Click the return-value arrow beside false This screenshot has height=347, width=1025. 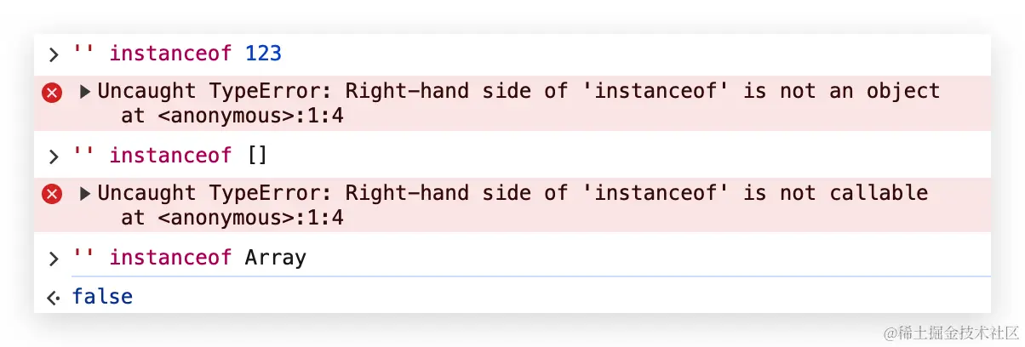click(53, 298)
